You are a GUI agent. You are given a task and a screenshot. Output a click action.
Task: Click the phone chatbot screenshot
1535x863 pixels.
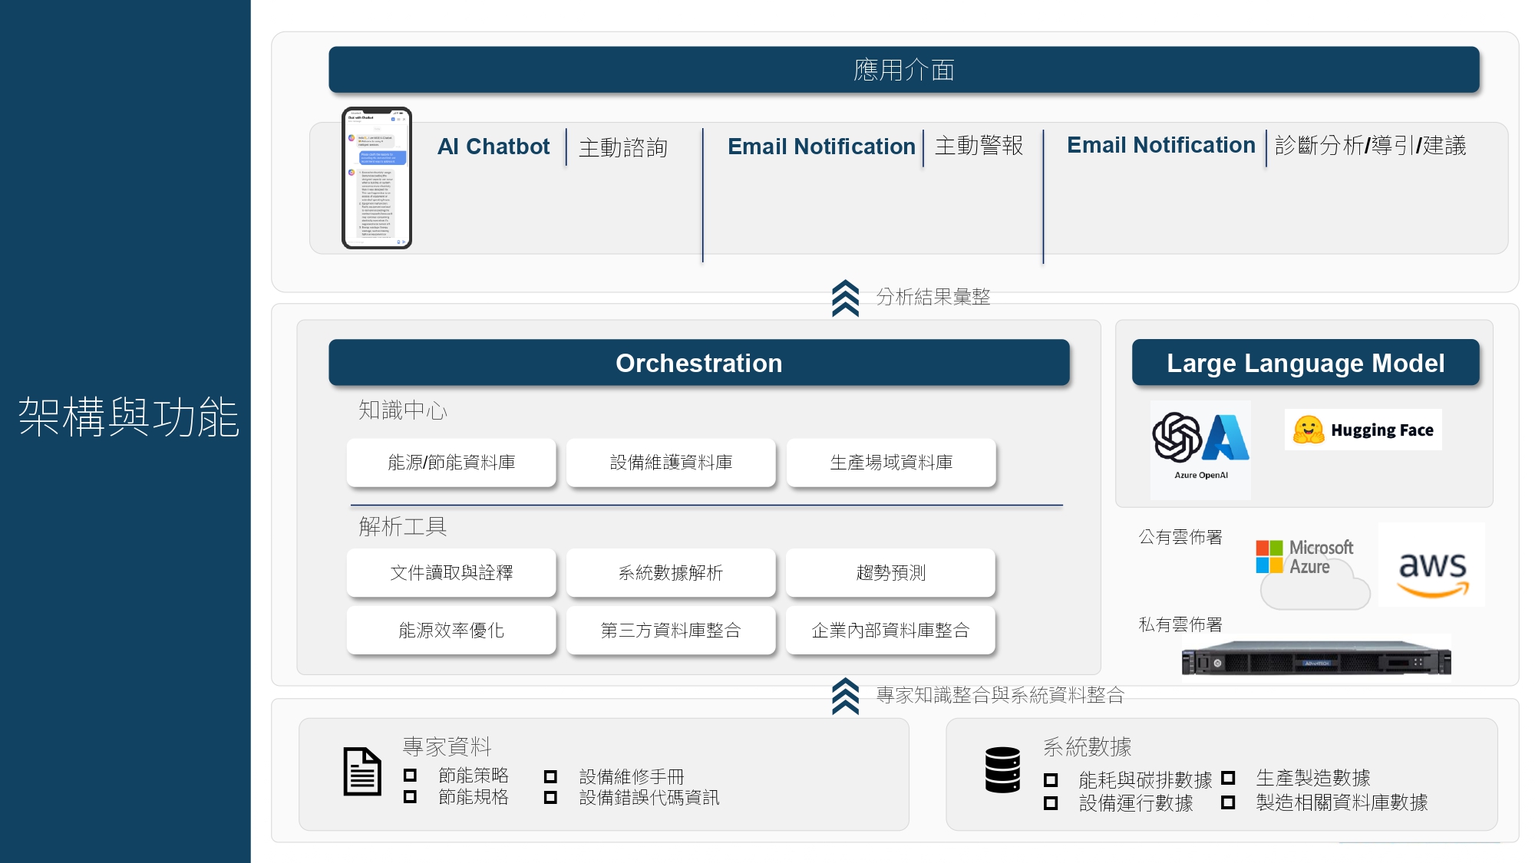(377, 178)
